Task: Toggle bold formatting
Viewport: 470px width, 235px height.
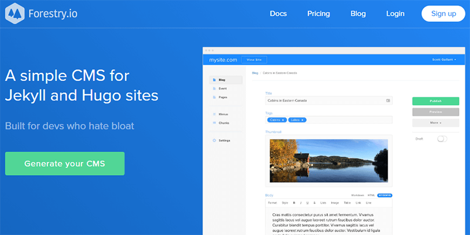Action: pyautogui.click(x=294, y=203)
